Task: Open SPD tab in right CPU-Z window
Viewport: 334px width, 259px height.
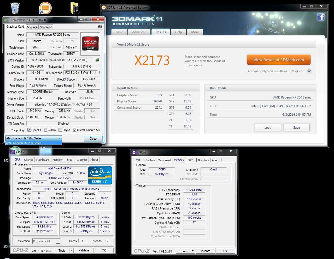Action: click(x=191, y=160)
